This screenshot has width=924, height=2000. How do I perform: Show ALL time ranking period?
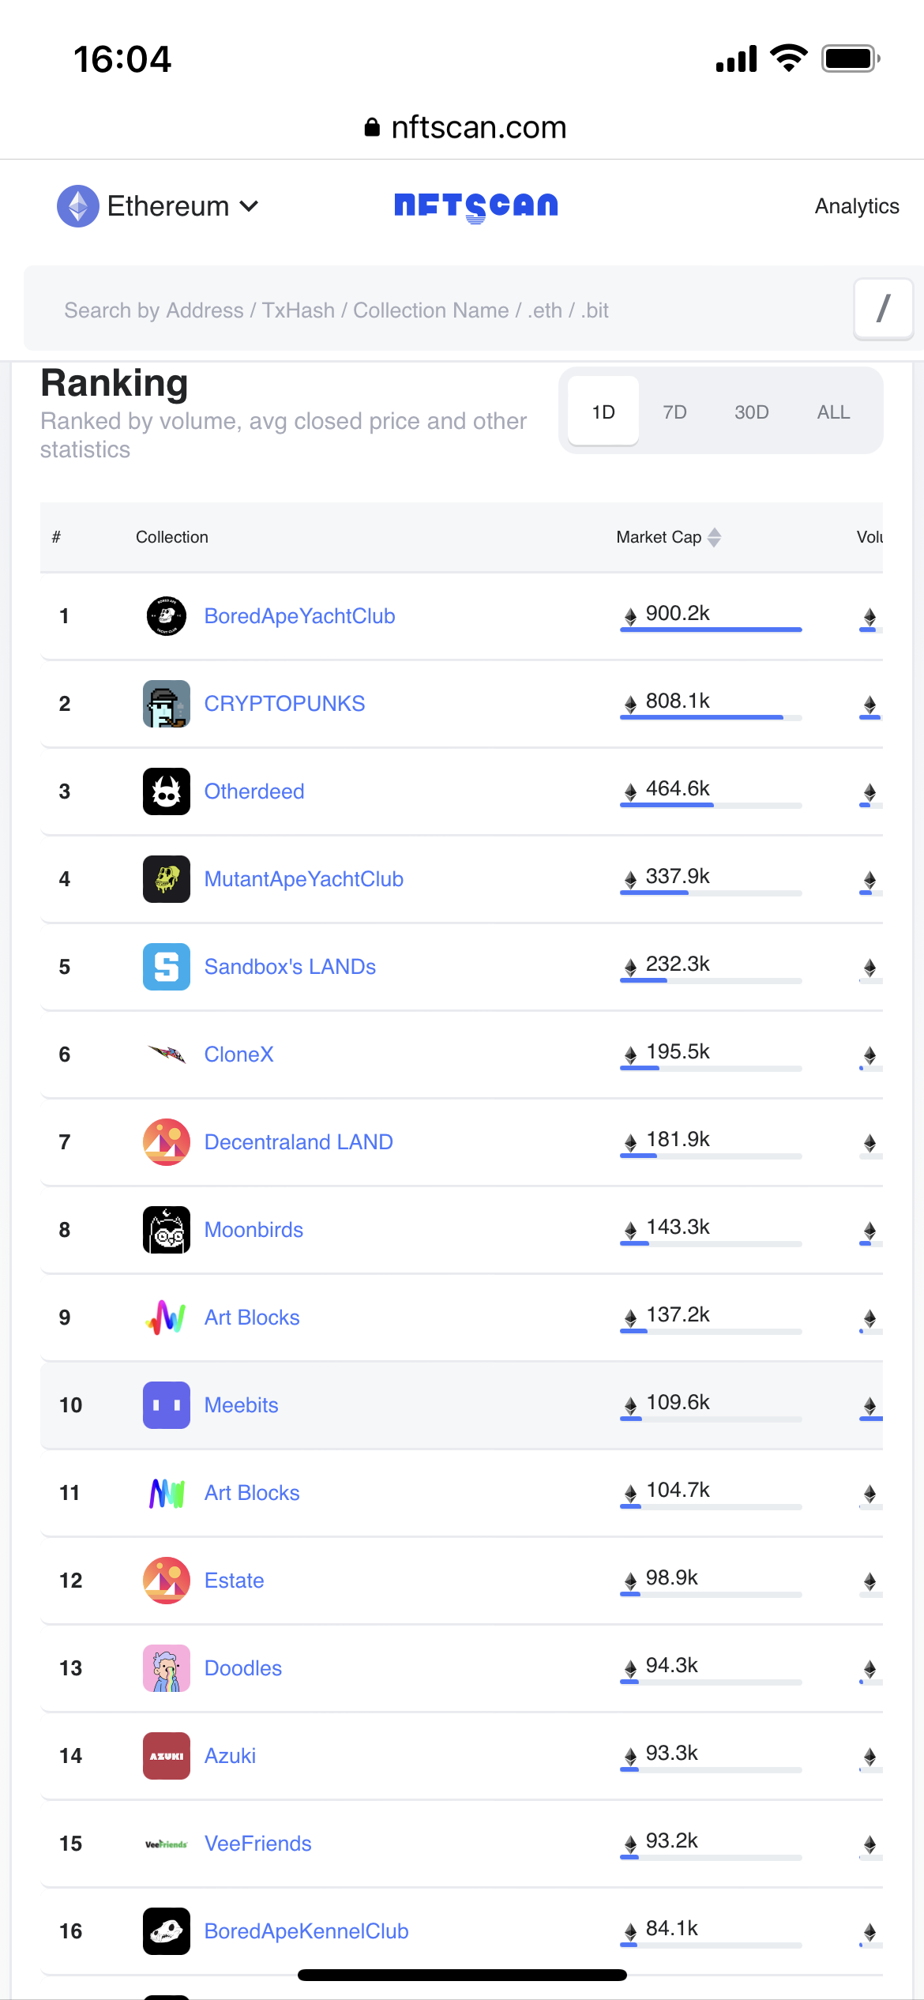(x=833, y=412)
